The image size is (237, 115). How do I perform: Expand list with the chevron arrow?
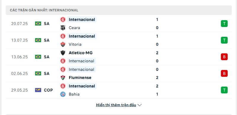point(140,105)
